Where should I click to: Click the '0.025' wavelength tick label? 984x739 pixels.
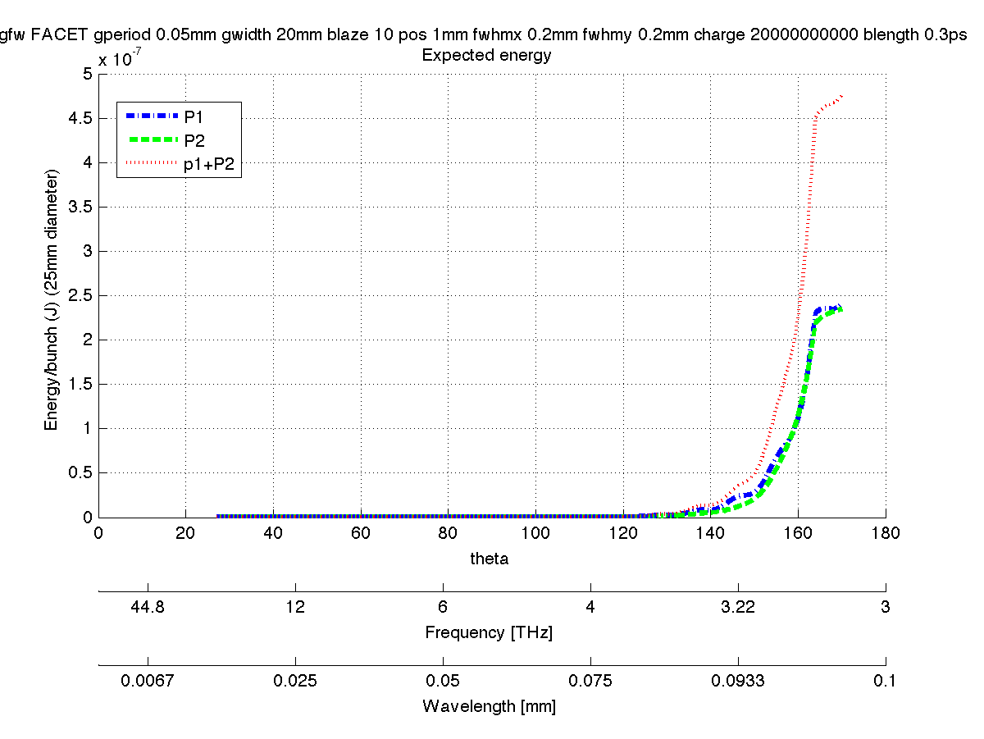click(295, 680)
